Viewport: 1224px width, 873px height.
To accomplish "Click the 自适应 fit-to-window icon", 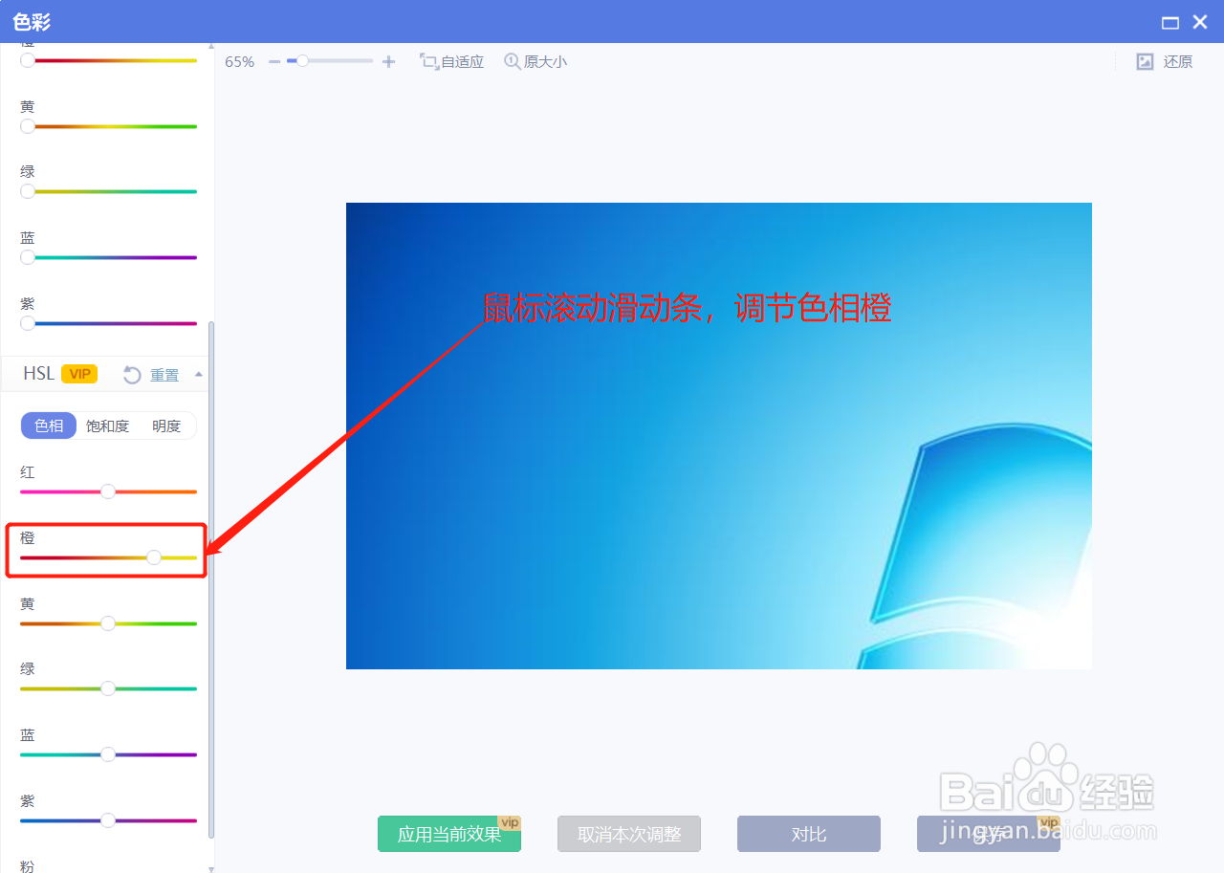I will coord(428,61).
